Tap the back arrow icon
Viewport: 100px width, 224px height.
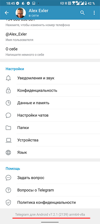7,13
